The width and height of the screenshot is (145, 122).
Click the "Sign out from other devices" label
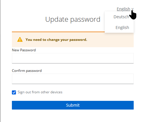(40, 92)
